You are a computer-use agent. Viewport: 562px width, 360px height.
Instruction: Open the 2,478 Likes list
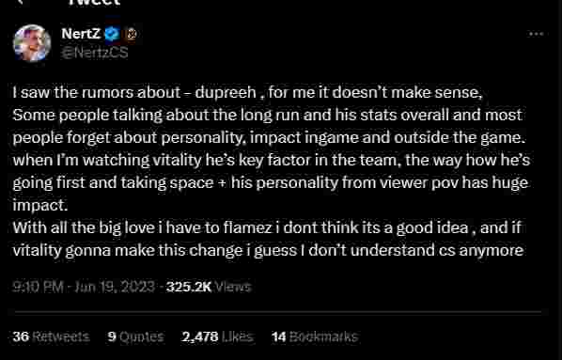(218, 337)
